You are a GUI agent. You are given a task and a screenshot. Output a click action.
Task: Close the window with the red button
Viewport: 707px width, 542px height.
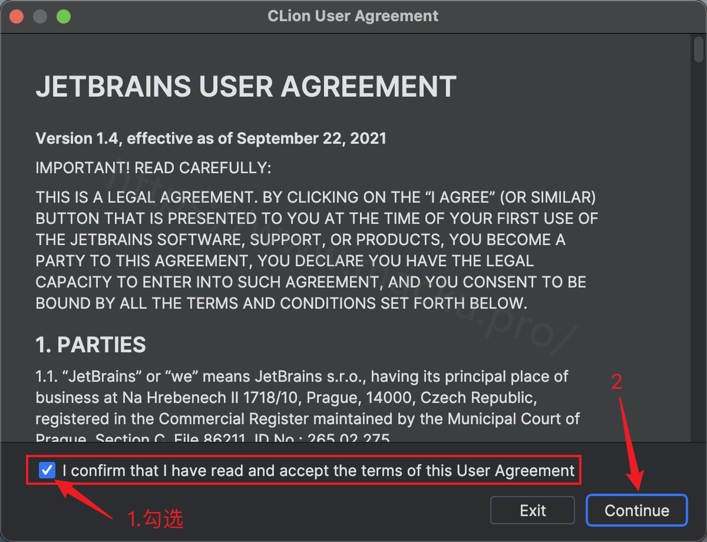(x=16, y=16)
